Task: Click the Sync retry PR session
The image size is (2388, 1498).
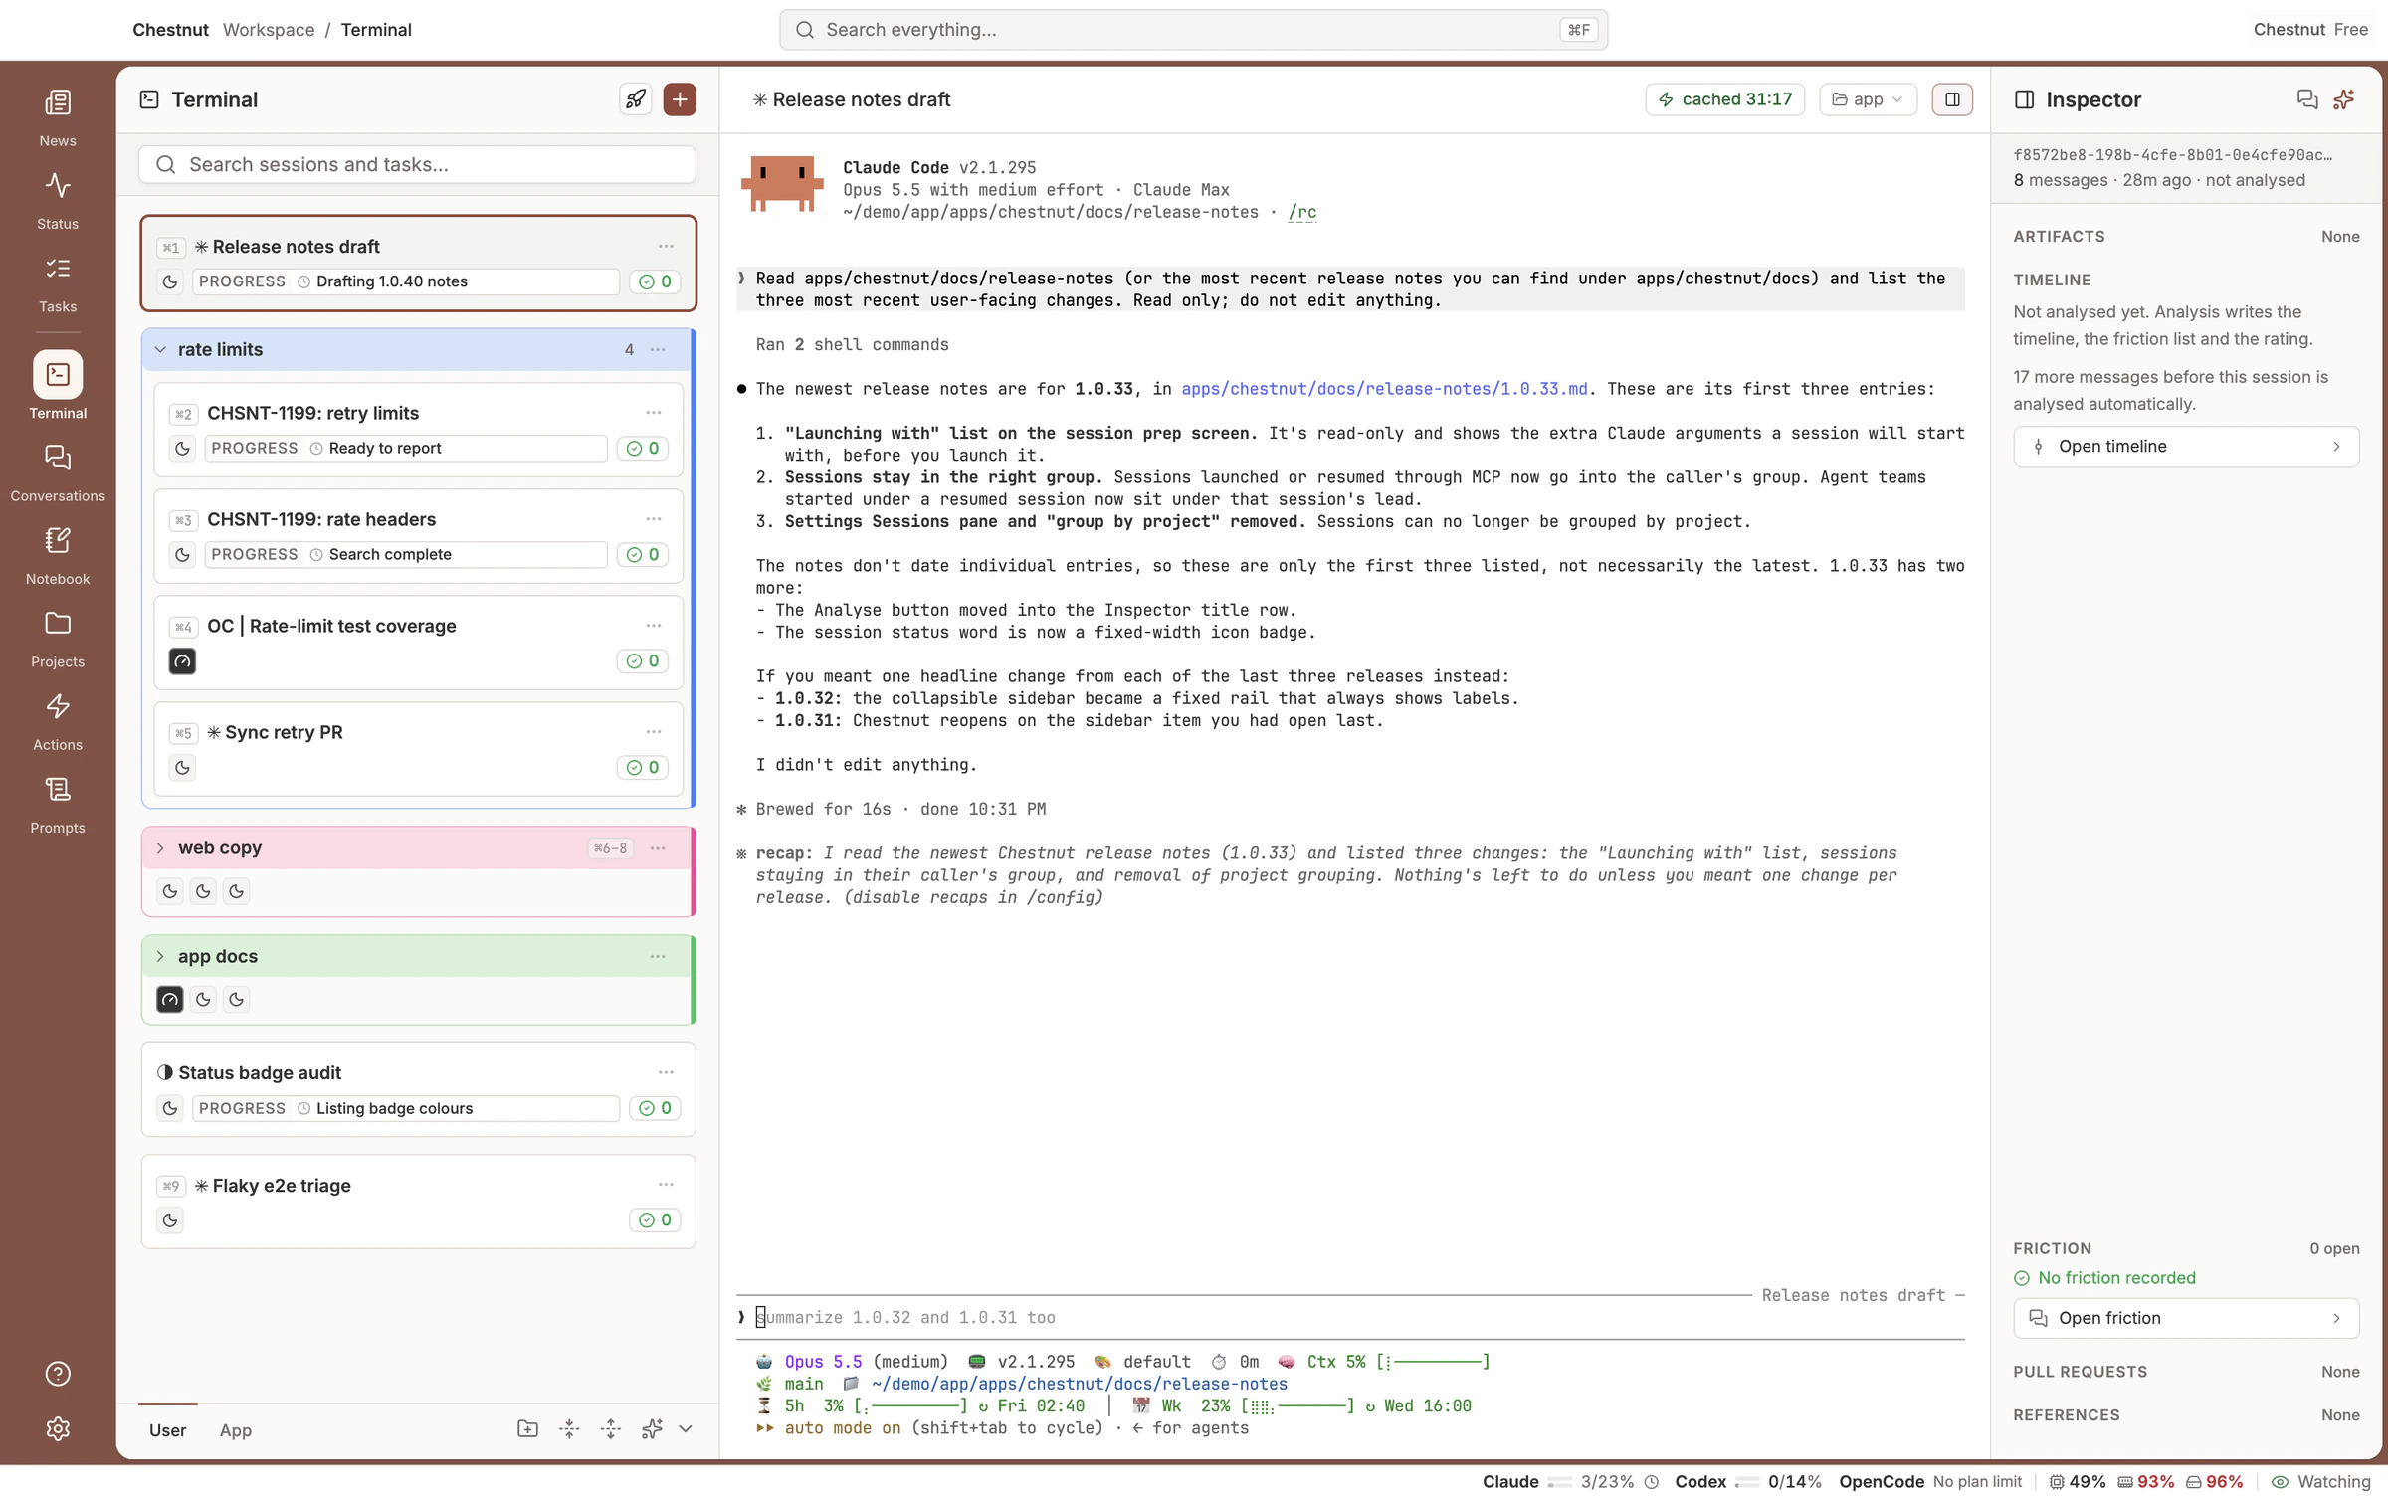Action: tap(419, 749)
